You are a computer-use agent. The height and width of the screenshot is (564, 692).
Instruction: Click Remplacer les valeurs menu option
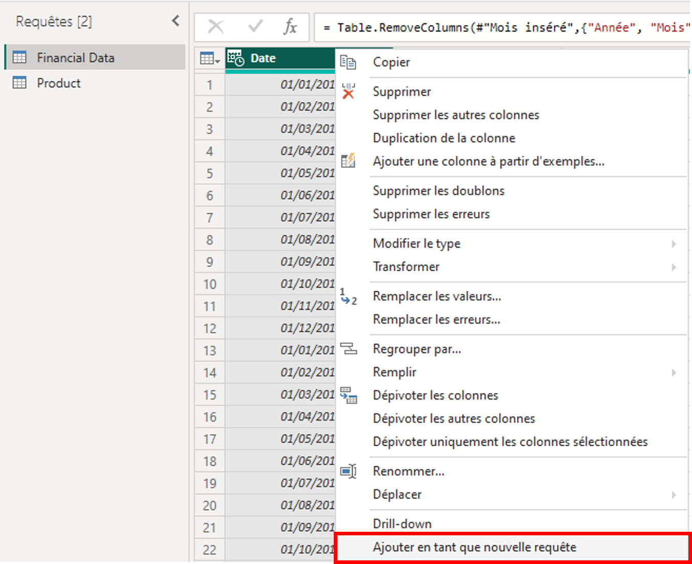[437, 296]
